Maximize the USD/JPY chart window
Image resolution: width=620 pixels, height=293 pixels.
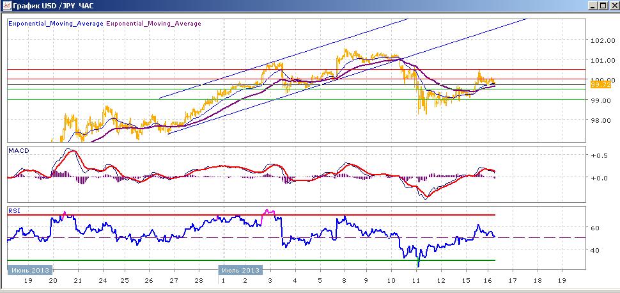point(603,6)
